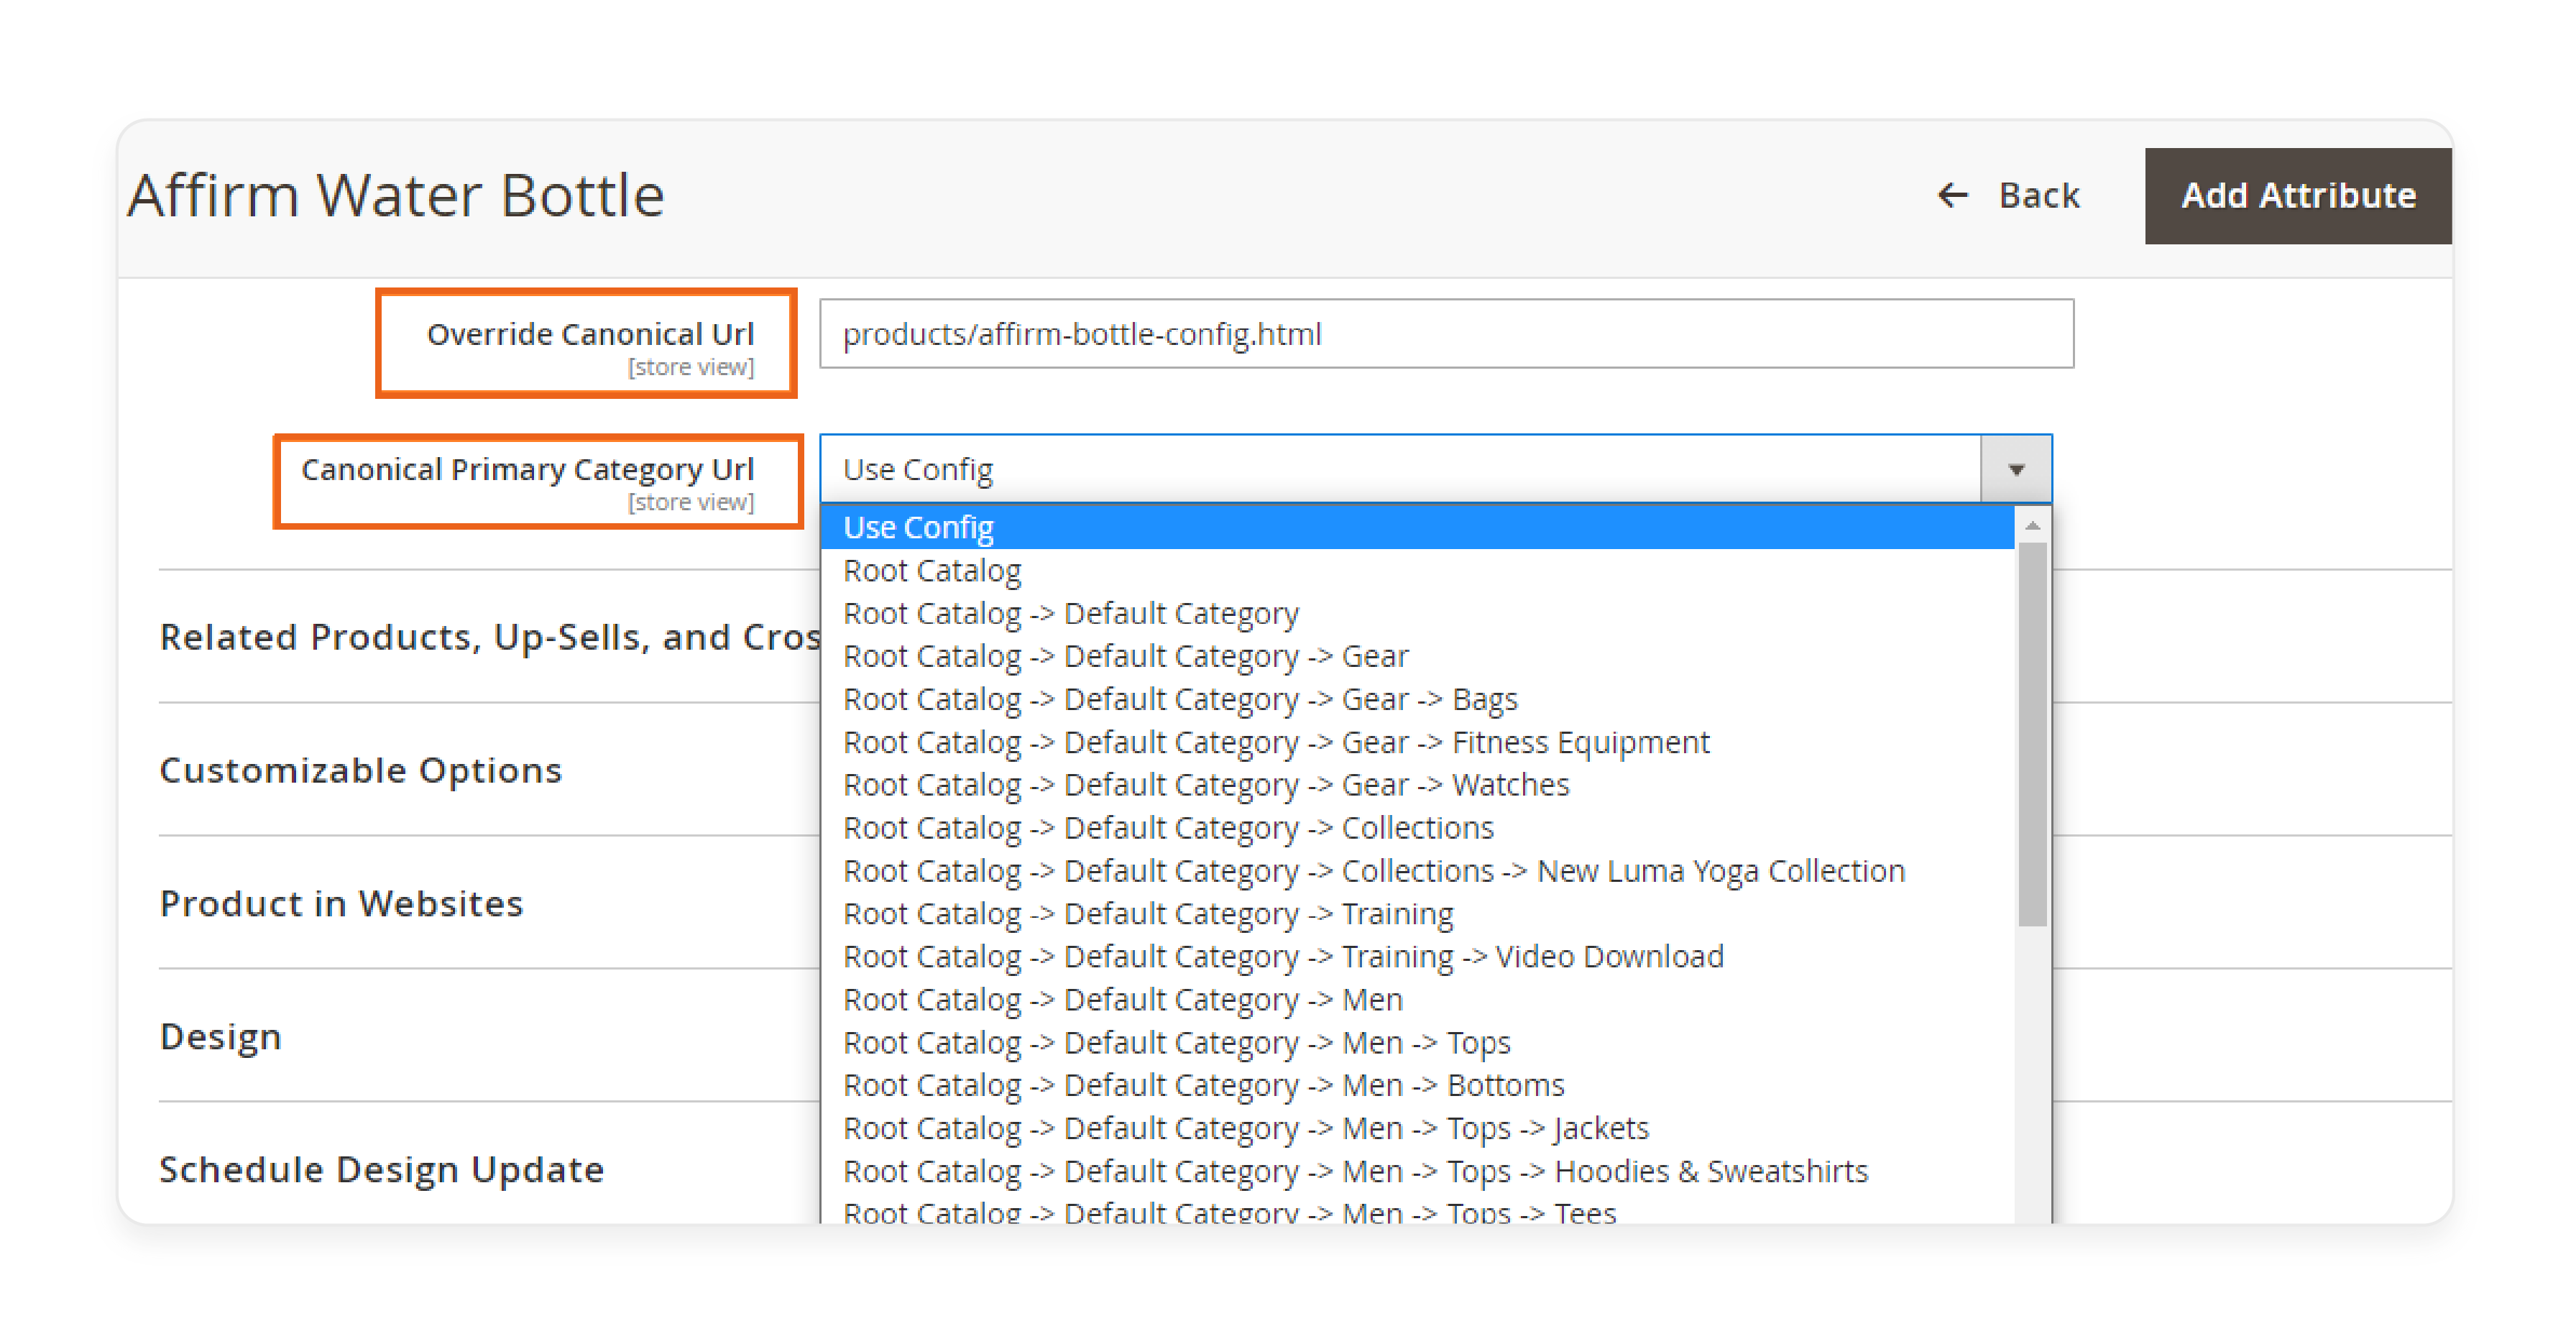Select Default Category -> Training option

pyautogui.click(x=1417, y=914)
